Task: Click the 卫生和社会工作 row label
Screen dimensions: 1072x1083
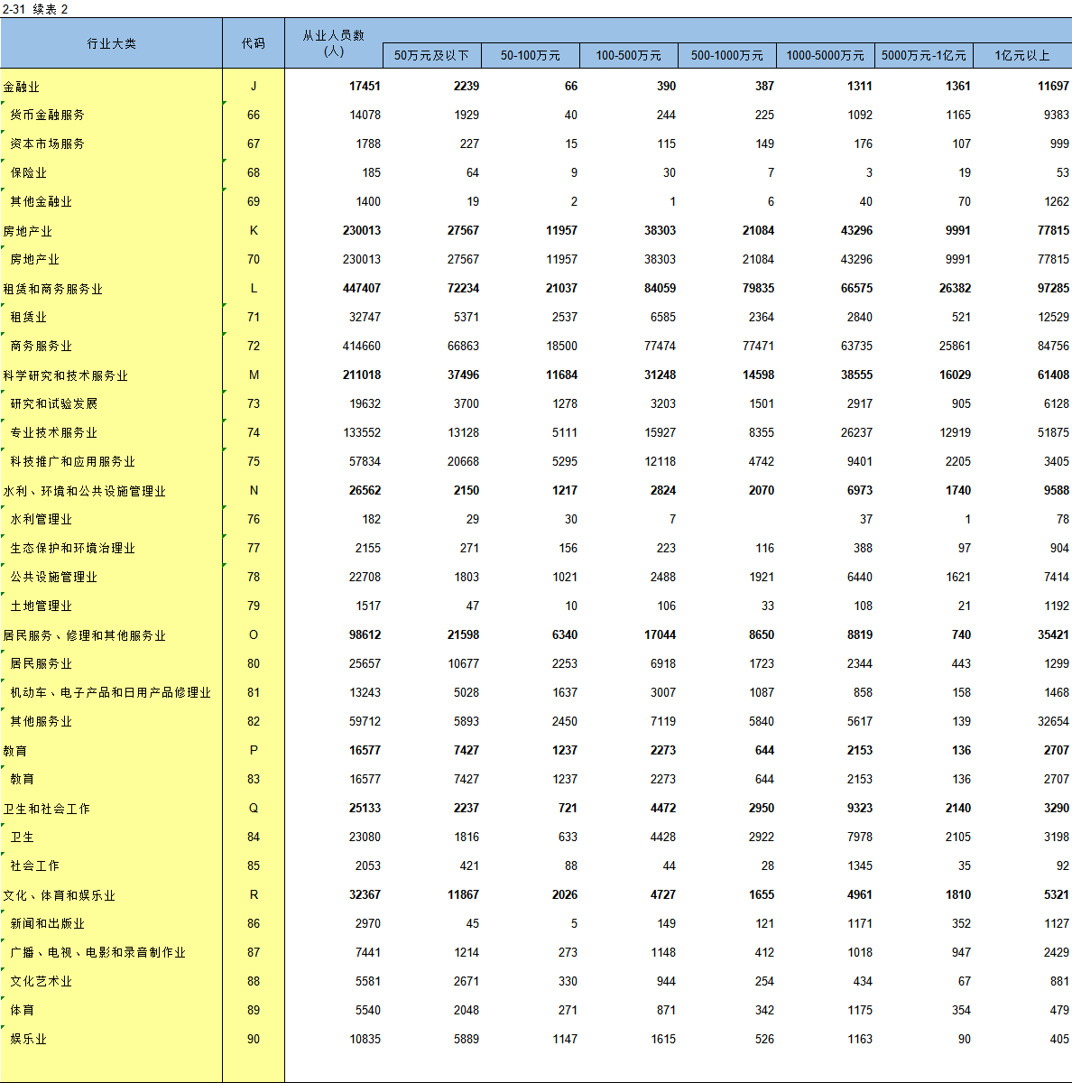Action: 47,809
